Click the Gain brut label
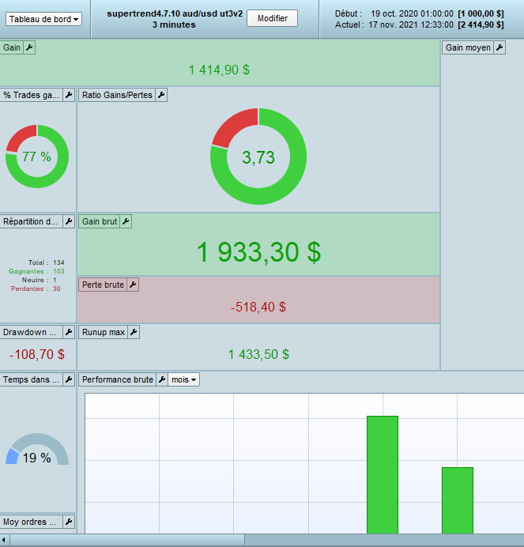The image size is (524, 547). [100, 221]
